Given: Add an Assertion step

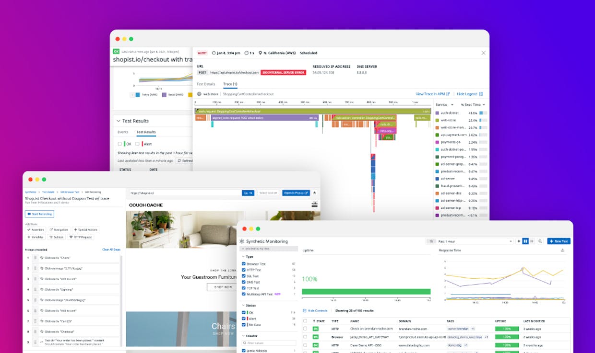Looking at the screenshot, I should (36, 230).
